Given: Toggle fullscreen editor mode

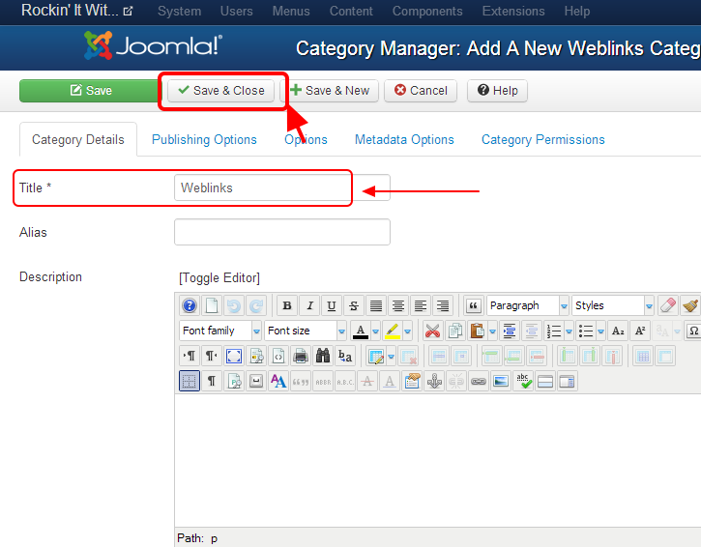Looking at the screenshot, I should pyautogui.click(x=234, y=357).
